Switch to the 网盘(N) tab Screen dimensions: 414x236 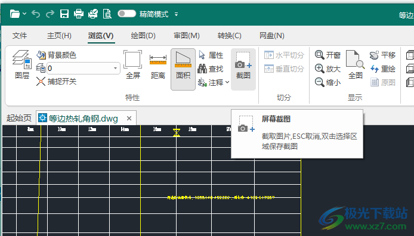coord(271,36)
